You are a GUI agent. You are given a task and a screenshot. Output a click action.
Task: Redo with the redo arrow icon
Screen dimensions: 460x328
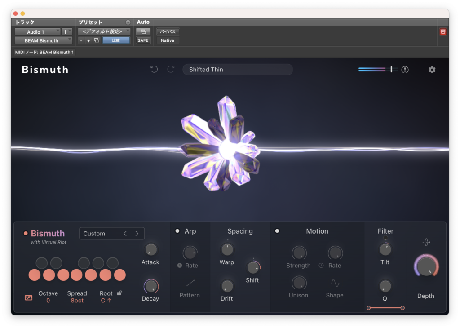(x=171, y=69)
